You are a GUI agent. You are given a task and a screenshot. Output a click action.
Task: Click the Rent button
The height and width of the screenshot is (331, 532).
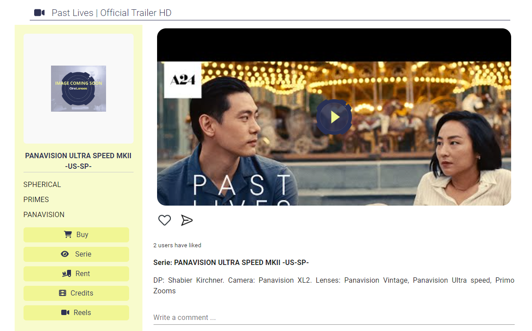pyautogui.click(x=76, y=274)
